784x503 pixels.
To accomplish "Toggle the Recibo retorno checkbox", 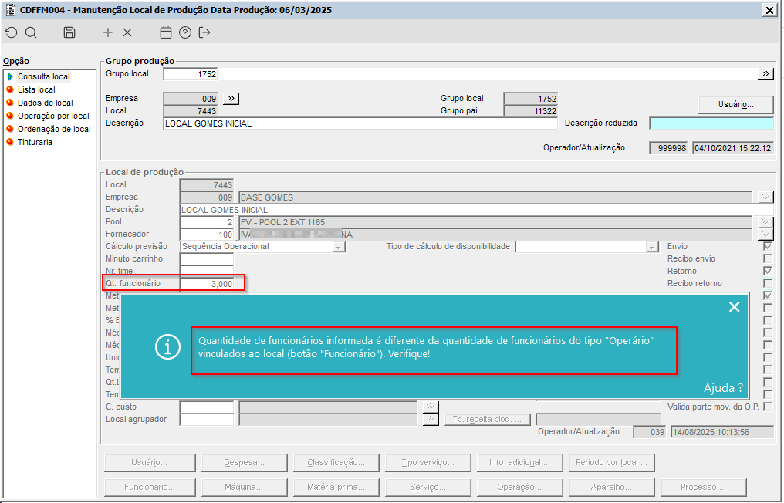I will [768, 283].
